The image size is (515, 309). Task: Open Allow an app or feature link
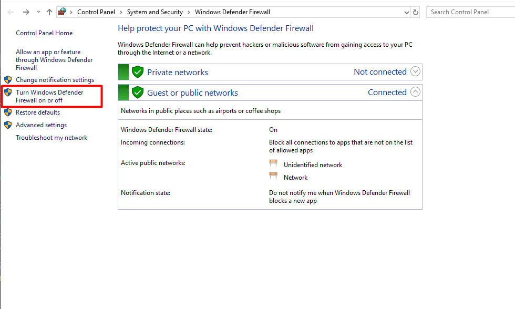[x=54, y=60]
